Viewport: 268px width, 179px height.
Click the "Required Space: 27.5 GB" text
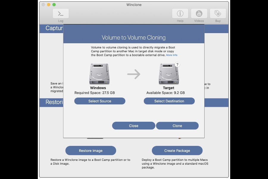click(94, 93)
